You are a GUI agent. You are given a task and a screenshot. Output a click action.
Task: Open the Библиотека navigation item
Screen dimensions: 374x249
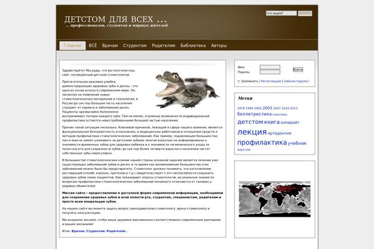coord(193,45)
